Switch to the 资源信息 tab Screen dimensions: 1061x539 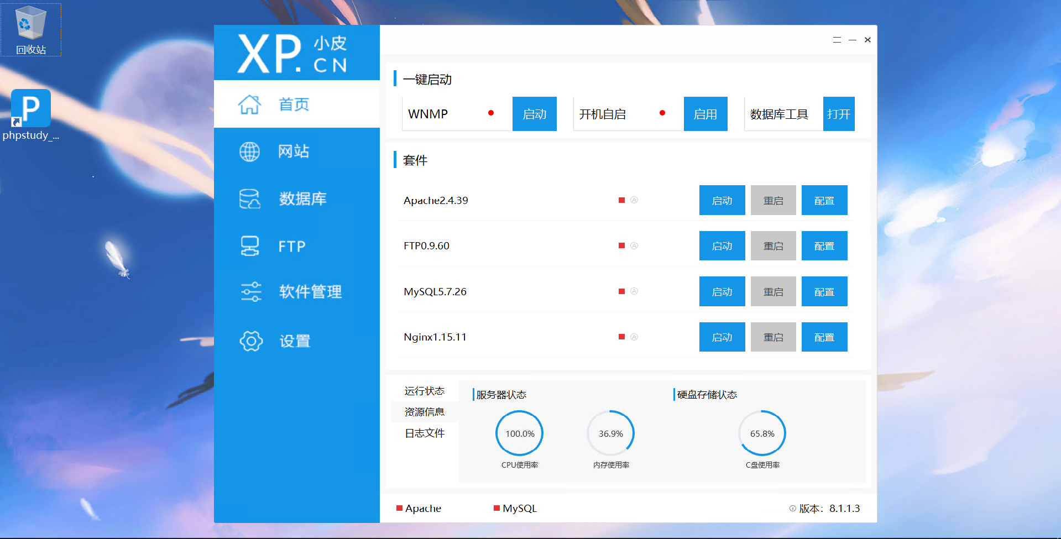click(x=425, y=412)
